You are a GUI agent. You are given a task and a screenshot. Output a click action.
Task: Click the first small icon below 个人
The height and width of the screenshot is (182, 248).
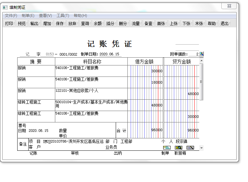(x=167, y=147)
